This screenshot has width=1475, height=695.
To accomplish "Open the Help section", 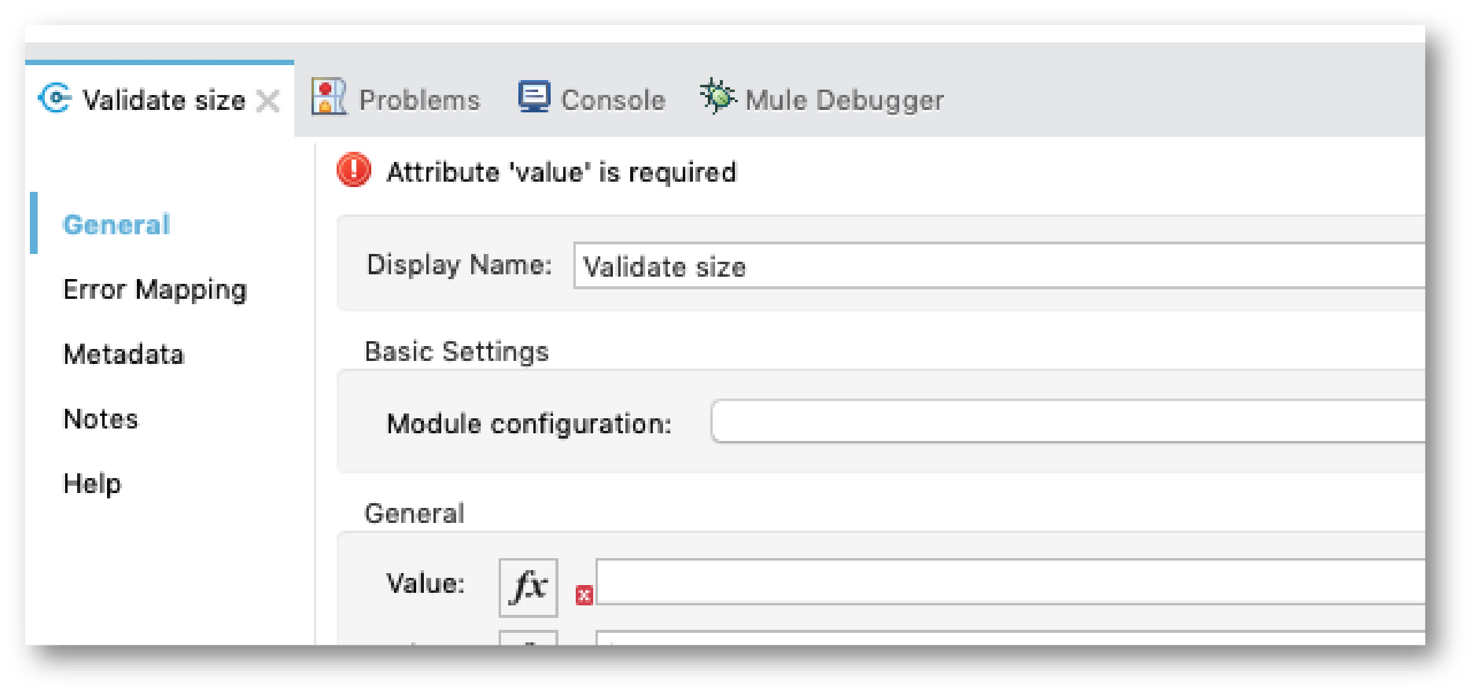I will 92,484.
